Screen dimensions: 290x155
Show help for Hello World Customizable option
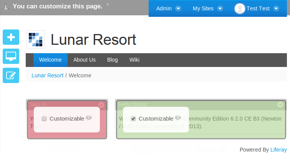(x=178, y=118)
